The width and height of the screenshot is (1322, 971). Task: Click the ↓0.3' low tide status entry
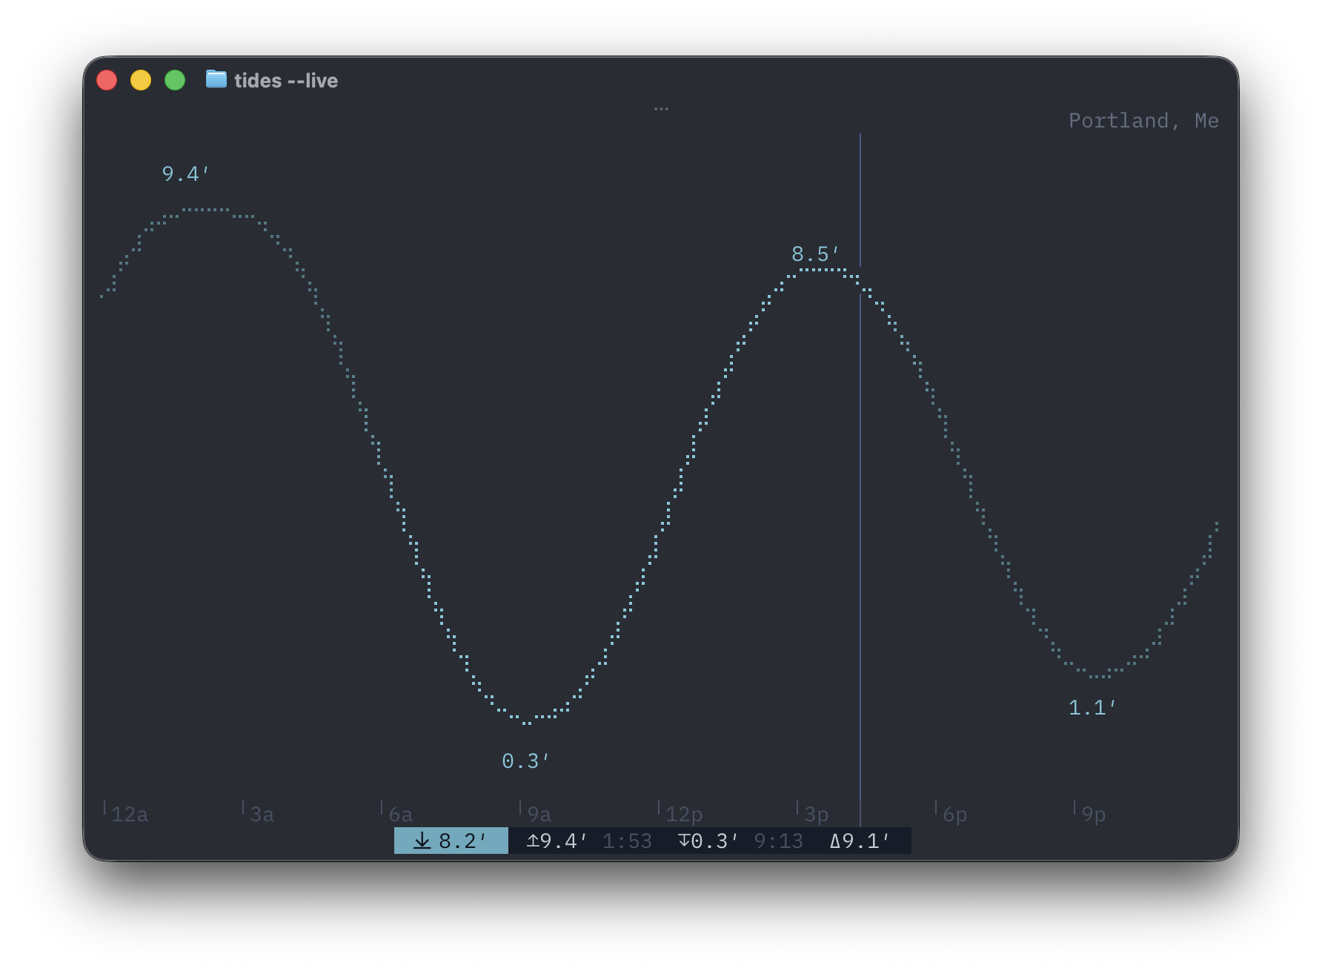point(708,841)
